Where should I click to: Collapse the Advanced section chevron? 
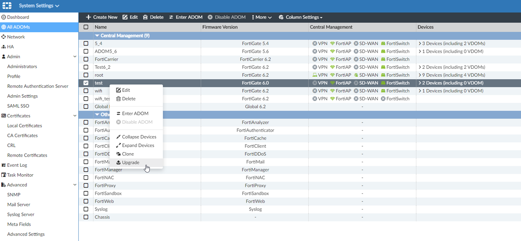(x=75, y=185)
